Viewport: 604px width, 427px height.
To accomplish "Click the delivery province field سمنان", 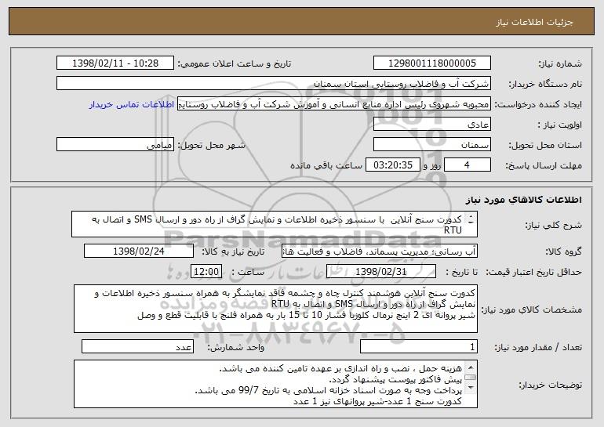I will click(x=431, y=145).
